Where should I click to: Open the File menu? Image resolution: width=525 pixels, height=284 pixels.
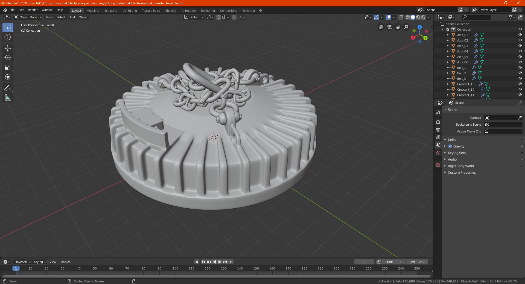12,10
